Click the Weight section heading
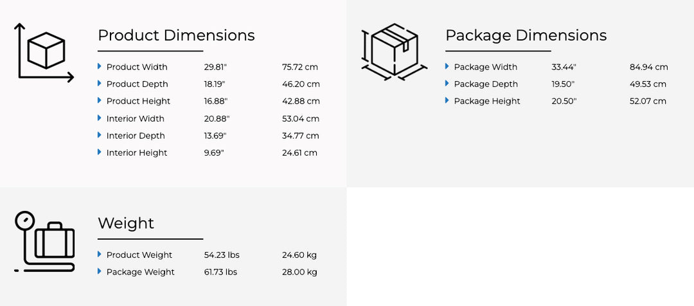The width and height of the screenshot is (694, 306). (126, 223)
